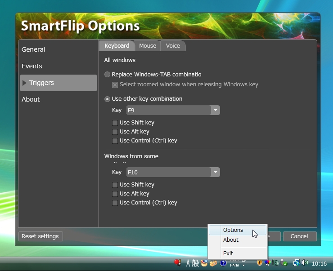Click the security shield alert tray icon

[x=259, y=263]
